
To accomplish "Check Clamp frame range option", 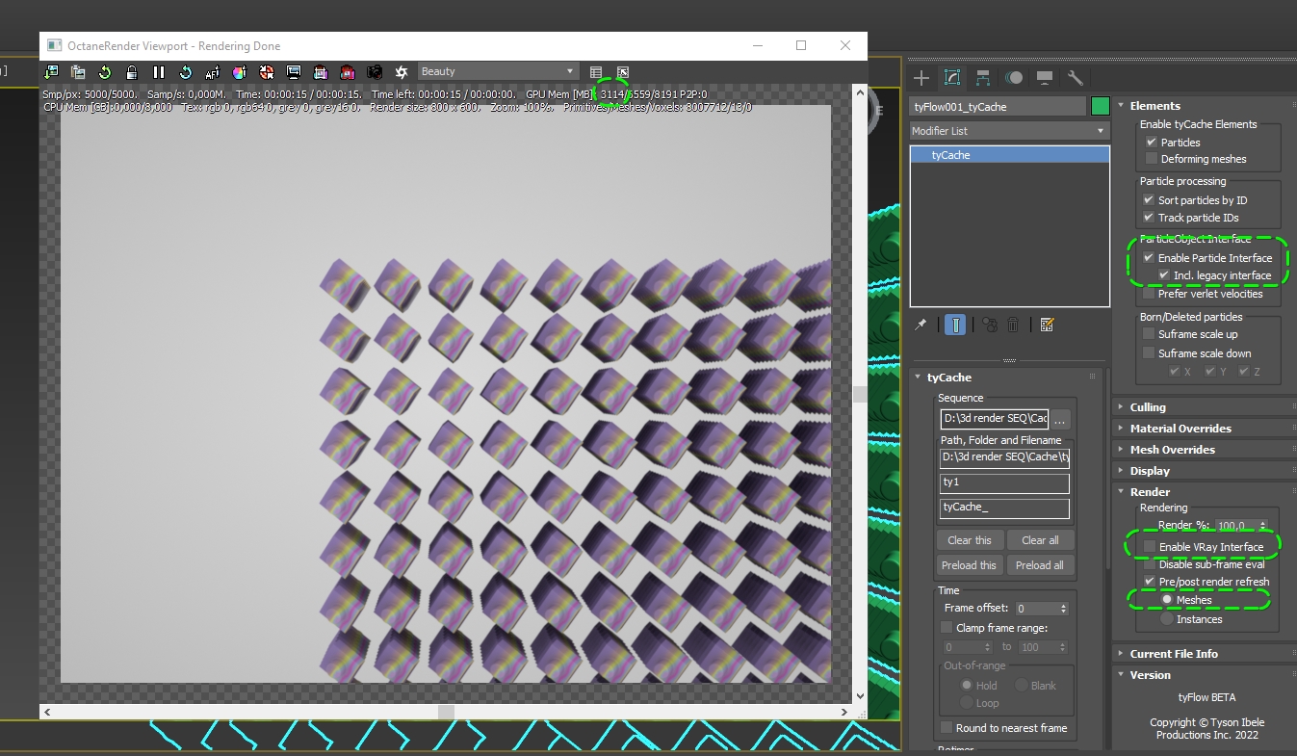I will (x=947, y=628).
